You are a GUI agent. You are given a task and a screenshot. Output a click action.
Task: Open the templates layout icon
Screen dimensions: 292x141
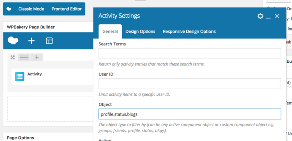tap(49, 41)
